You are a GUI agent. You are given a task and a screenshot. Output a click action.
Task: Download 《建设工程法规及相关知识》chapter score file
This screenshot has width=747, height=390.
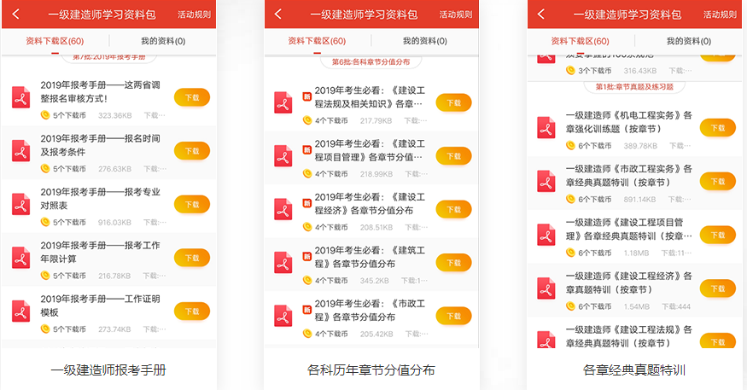[453, 102]
